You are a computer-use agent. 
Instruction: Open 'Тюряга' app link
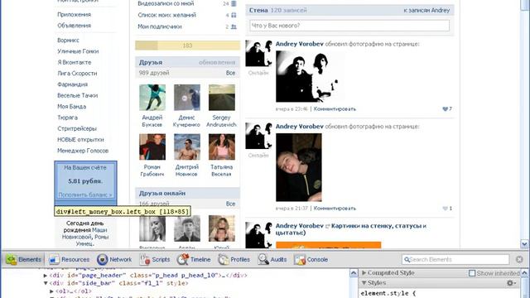(x=67, y=118)
